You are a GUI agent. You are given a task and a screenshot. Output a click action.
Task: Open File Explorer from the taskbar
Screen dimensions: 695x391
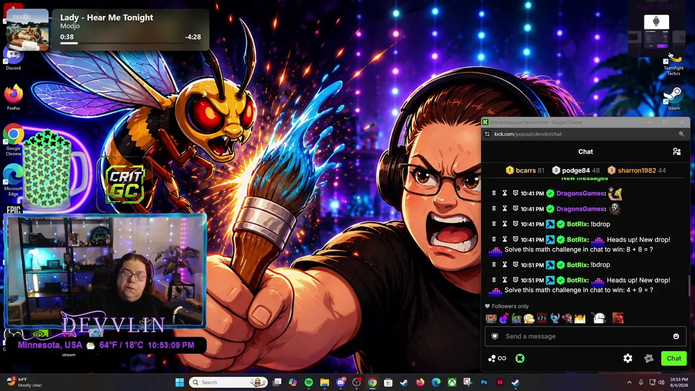[324, 382]
